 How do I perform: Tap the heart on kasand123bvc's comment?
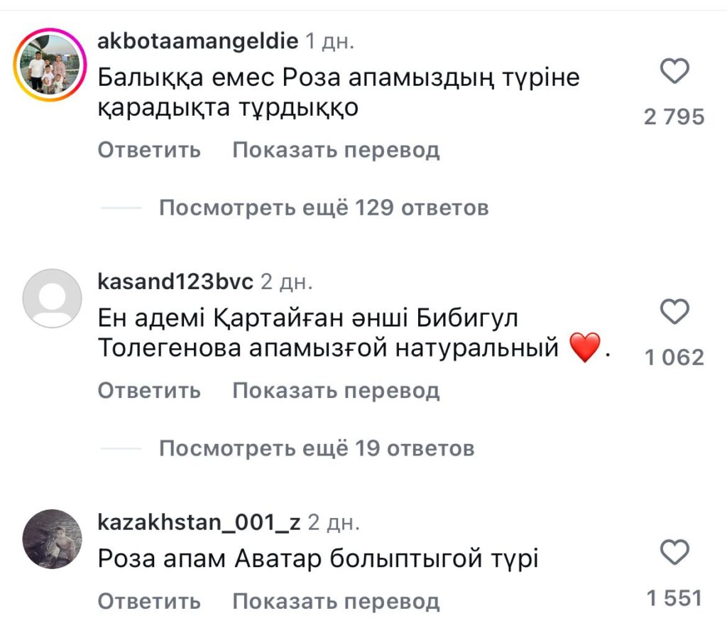pos(674,312)
